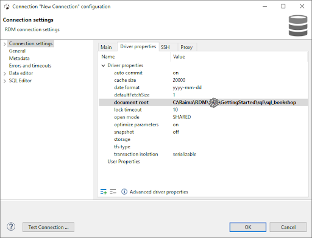Select the tfs type property
312x238 pixels.
point(122,146)
